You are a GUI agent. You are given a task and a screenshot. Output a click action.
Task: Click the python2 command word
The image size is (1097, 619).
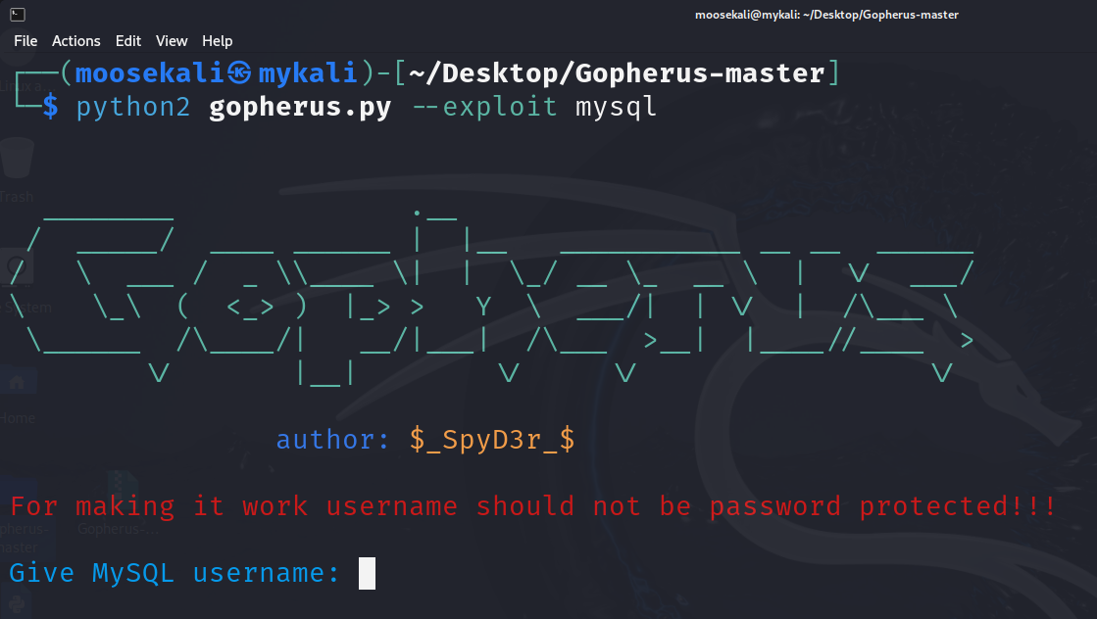click(133, 107)
